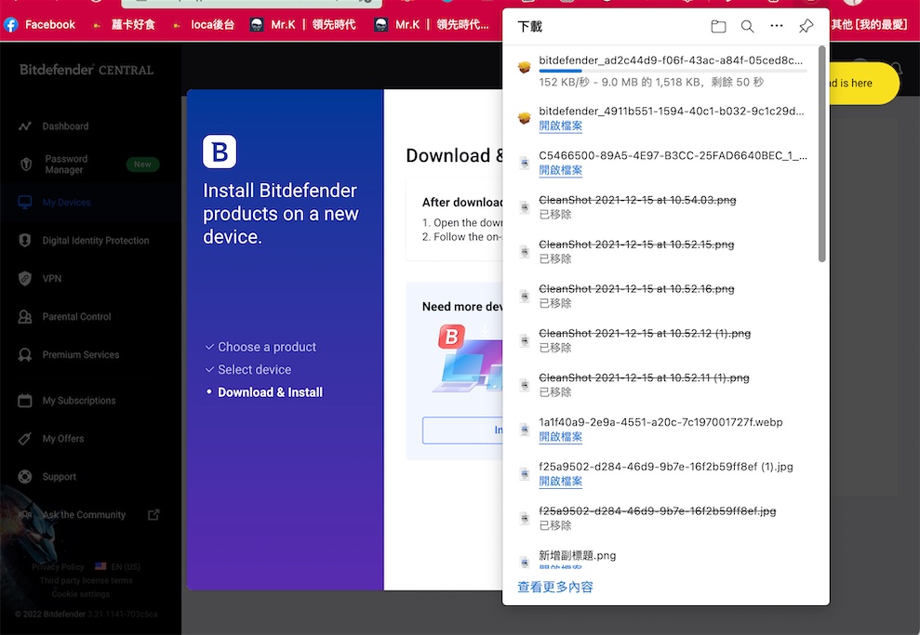Click download progress bar of bitdefender_ad2c44d9 file
The width and height of the screenshot is (920, 635).
tap(673, 71)
